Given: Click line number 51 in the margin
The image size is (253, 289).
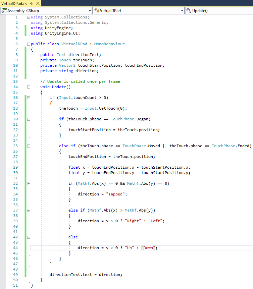Looking at the screenshot, I should coord(15,286).
